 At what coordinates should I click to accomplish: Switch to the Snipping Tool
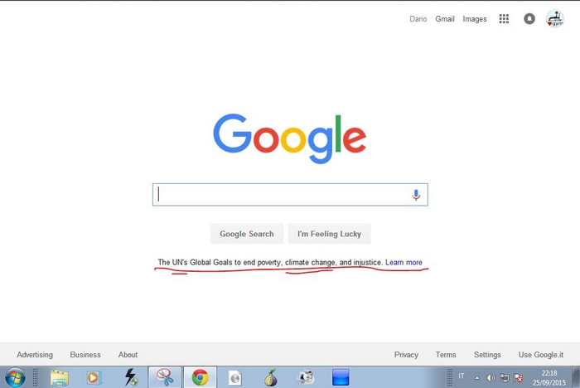coord(165,377)
